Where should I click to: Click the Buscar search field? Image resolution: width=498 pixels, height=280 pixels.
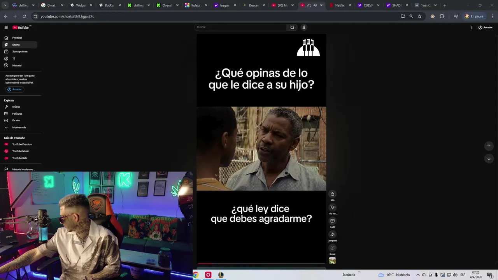pos(241,27)
